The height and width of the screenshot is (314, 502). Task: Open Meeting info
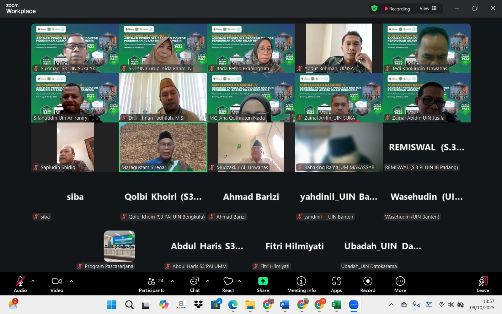click(x=301, y=284)
